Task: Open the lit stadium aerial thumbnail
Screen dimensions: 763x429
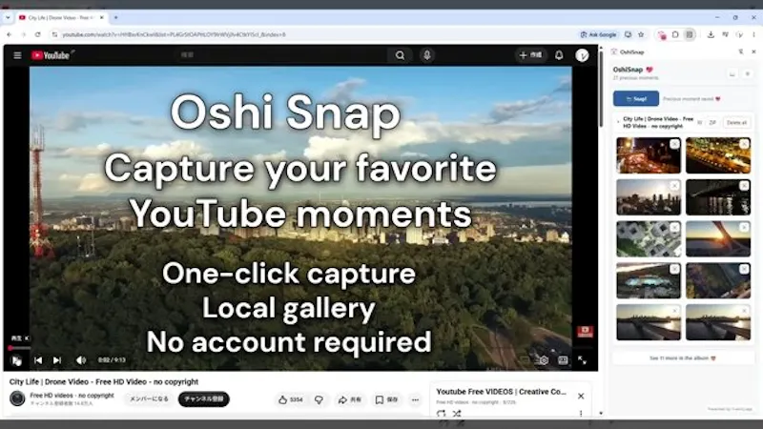Action: tap(649, 280)
